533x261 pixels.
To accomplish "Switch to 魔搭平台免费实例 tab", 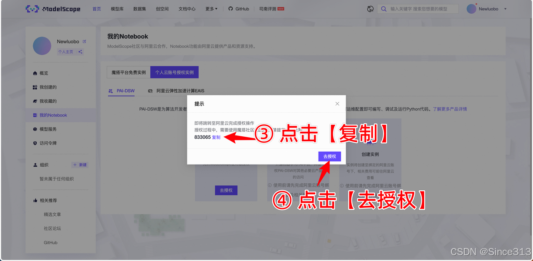I will (x=129, y=72).
